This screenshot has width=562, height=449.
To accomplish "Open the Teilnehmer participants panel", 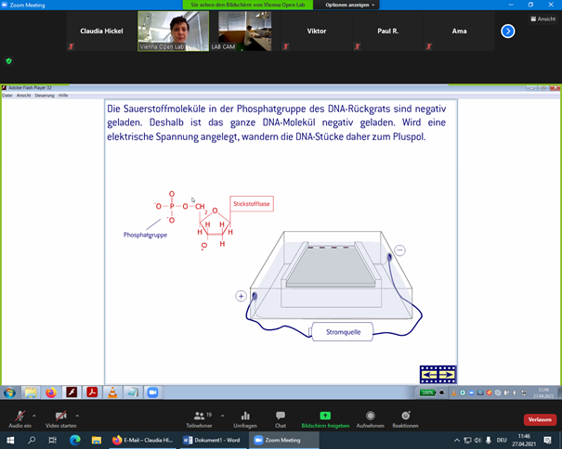I will 200,417.
